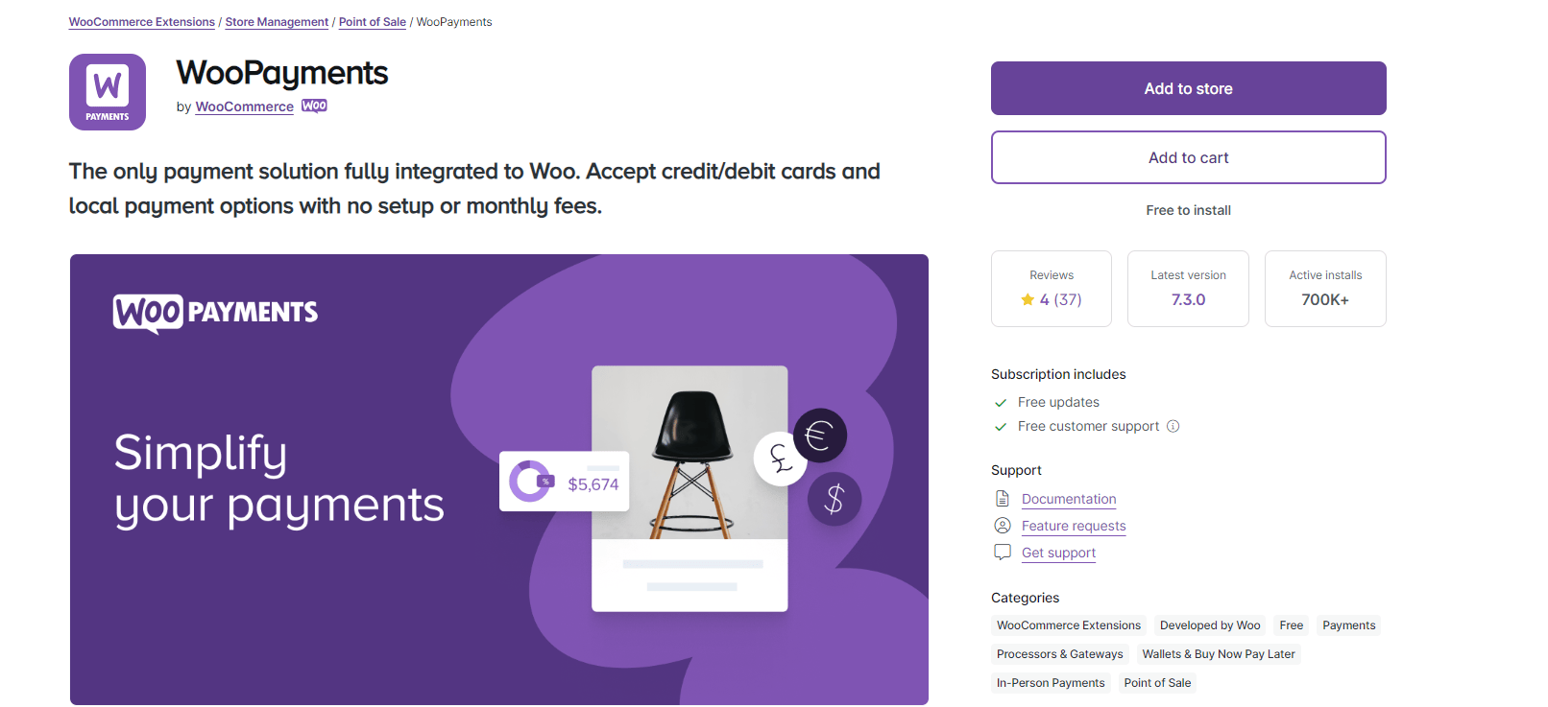
Task: Click the star icon in the Reviews card
Action: pyautogui.click(x=1029, y=299)
